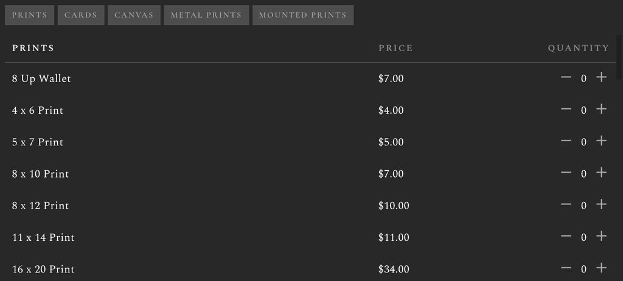Add one 4 x 6 Print
This screenshot has height=281, width=623.
pos(601,109)
